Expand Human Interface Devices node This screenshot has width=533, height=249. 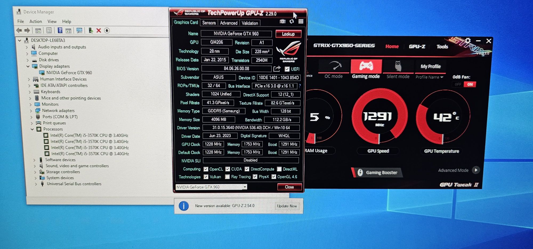pyautogui.click(x=29, y=79)
